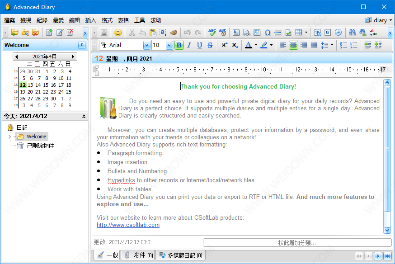
Task: Insert current time with clock icon
Action: 338,33
